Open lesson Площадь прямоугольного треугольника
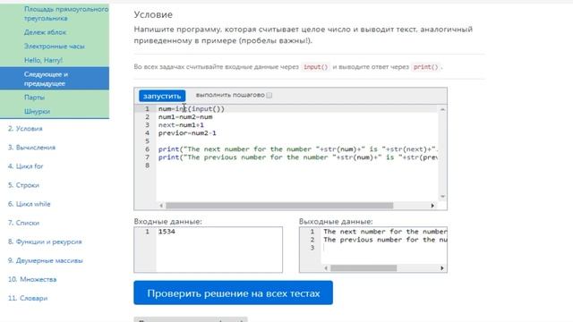 tap(66, 13)
